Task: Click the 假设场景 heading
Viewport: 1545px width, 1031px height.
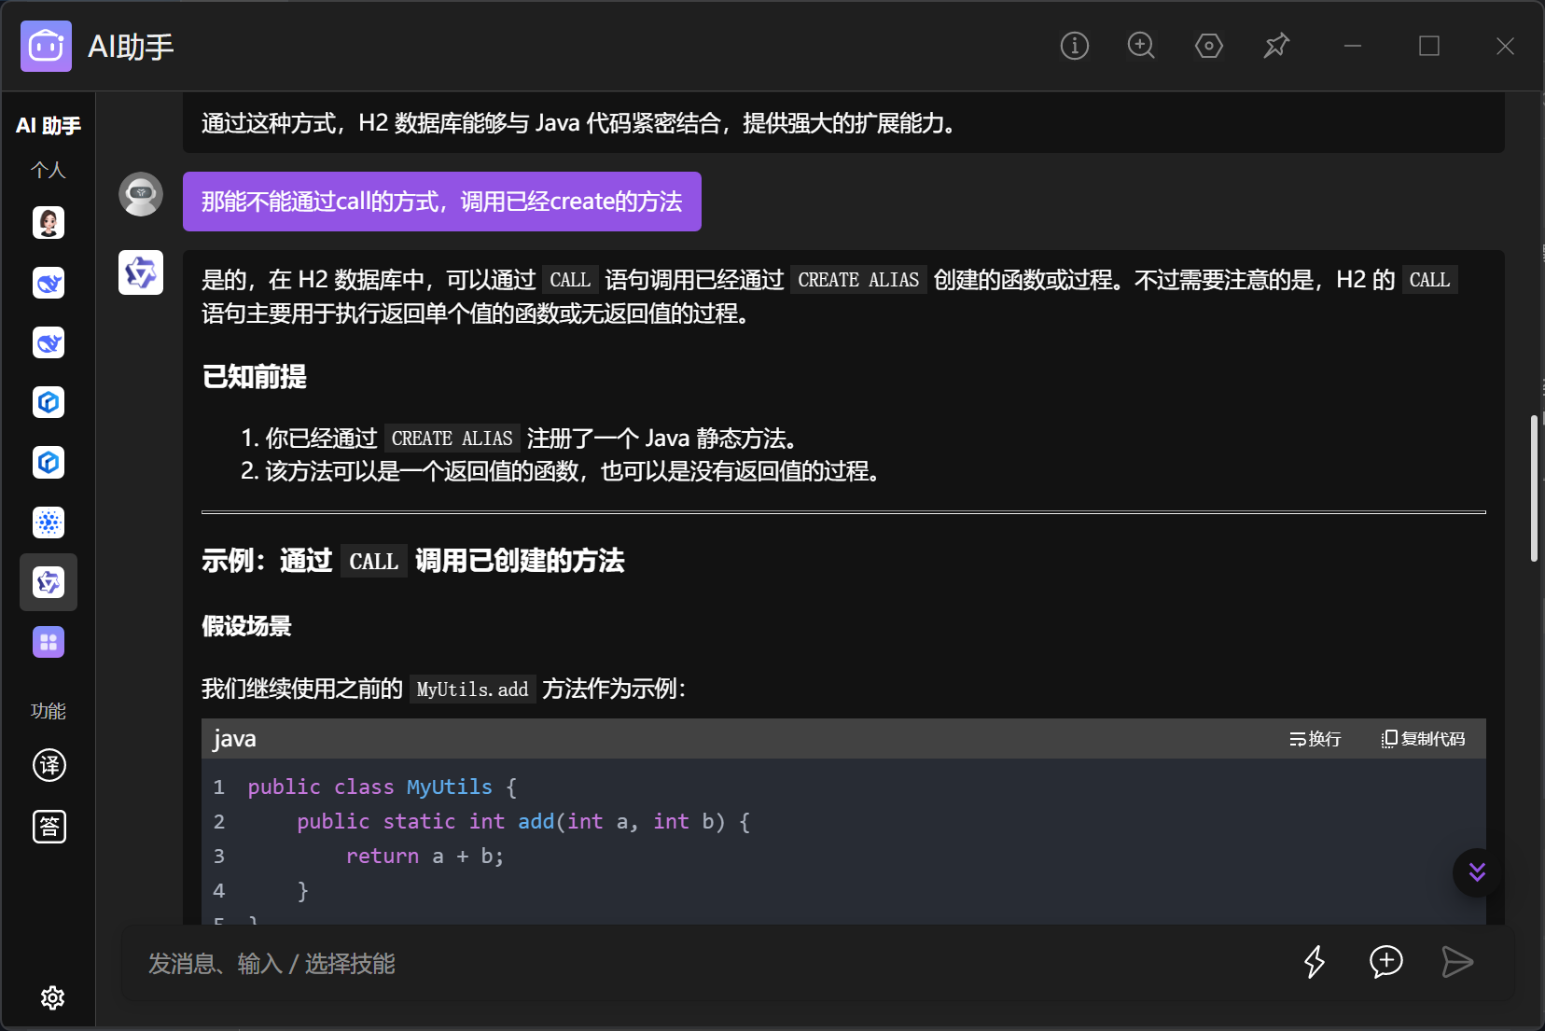Action: [246, 626]
